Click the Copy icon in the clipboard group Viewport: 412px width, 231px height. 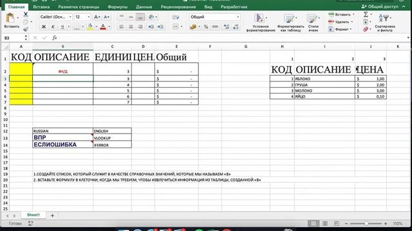[26, 22]
